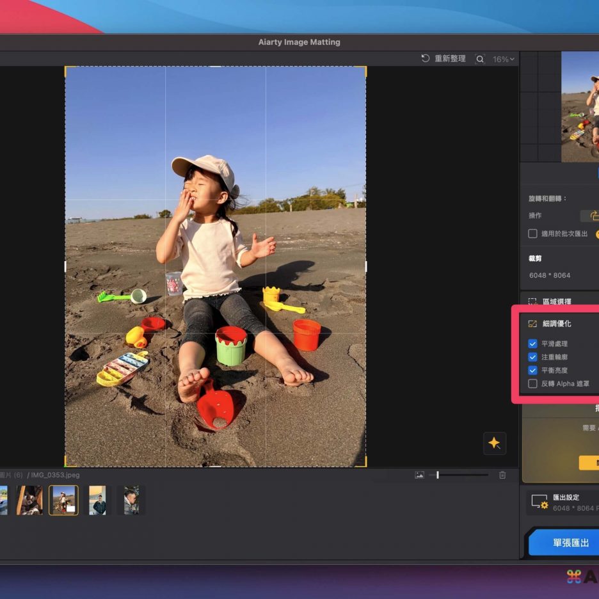This screenshot has height=599, width=599.
Task: Click the top-right crop corner handle
Action: 365,68
